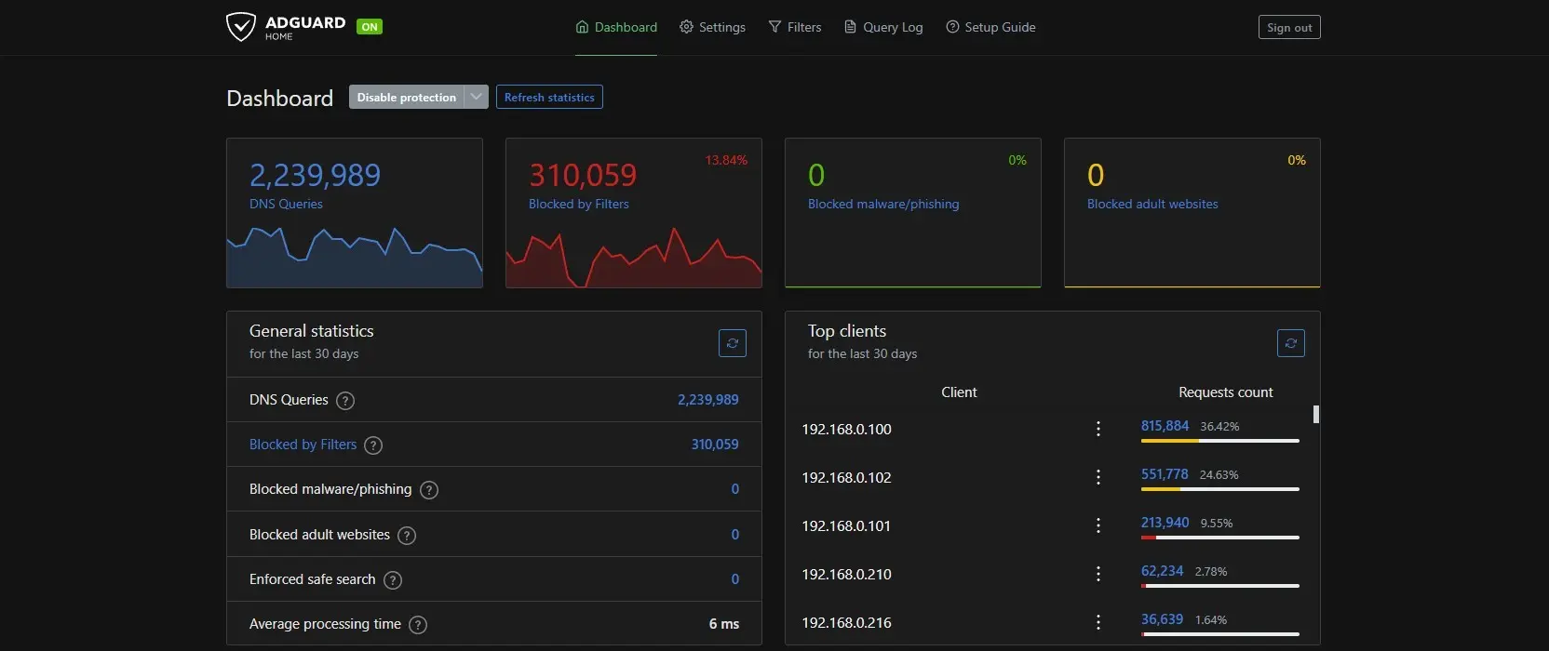Click the 36.42% share label
This screenshot has width=1549, height=651.
tap(1219, 427)
